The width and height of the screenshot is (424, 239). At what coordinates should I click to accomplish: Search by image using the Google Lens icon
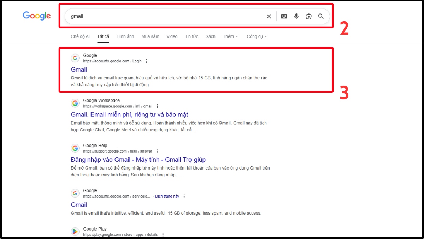[308, 16]
